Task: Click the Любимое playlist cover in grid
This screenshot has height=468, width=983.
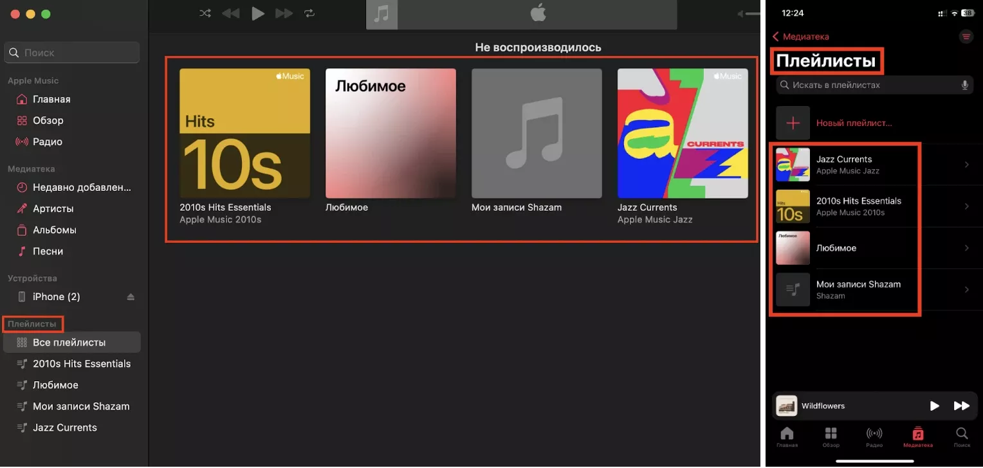Action: 390,133
